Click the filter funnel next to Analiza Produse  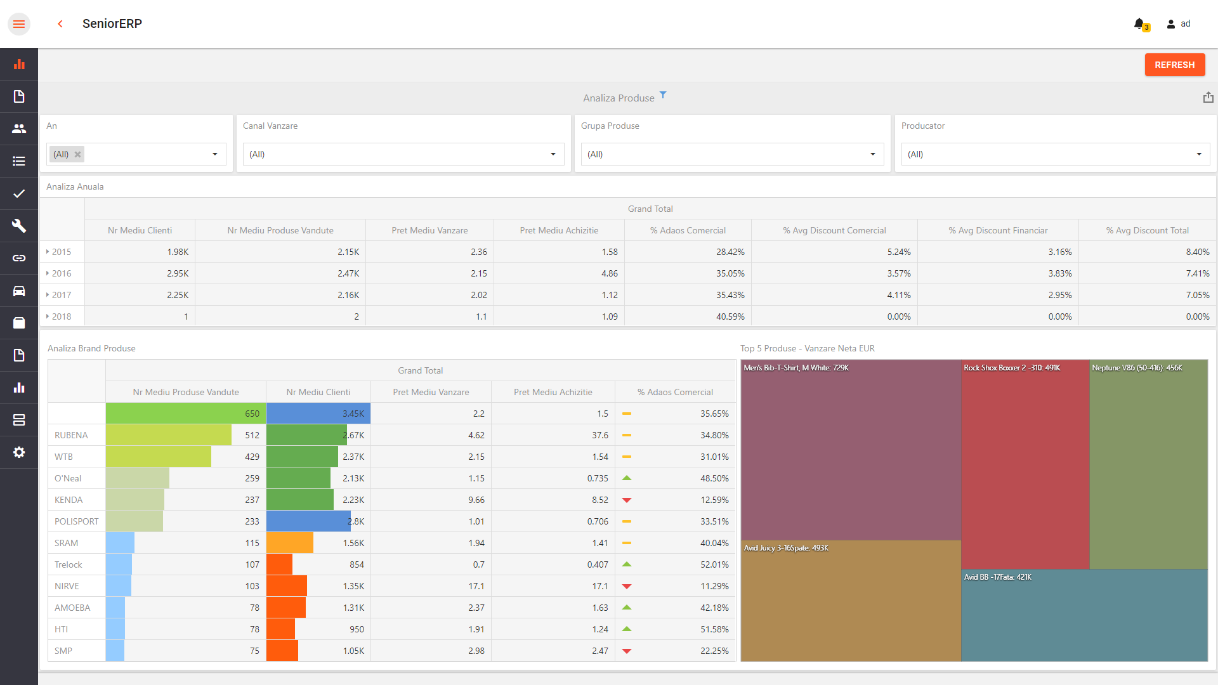663,95
